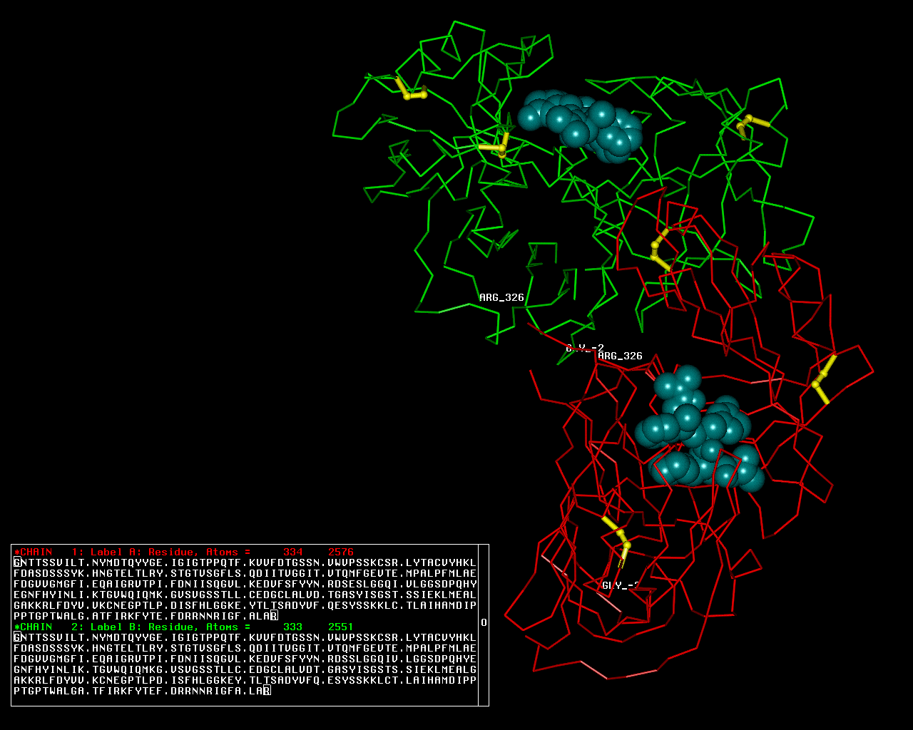Select boxed terminal R residue of chain A
Image resolution: width=913 pixels, height=730 pixels.
pos(274,615)
